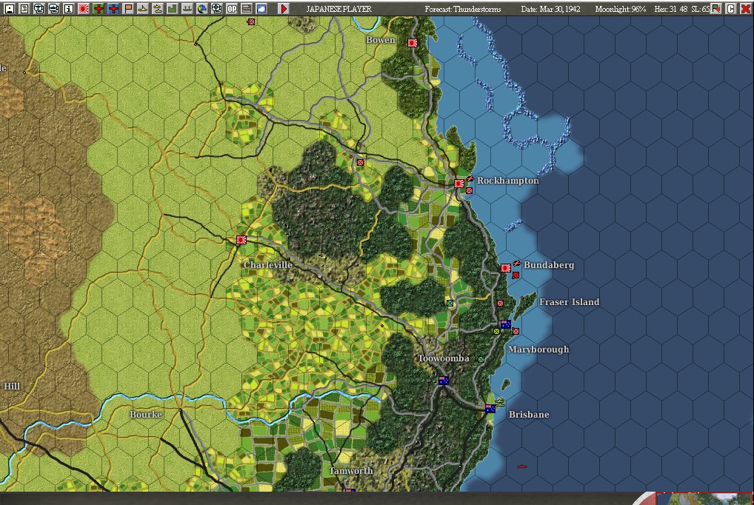Select the Japanese base at Bowen
Screen dimensions: 754x505
412,43
